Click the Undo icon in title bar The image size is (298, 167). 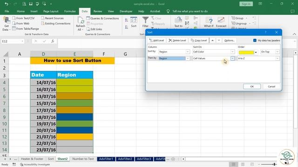click(x=7, y=4)
